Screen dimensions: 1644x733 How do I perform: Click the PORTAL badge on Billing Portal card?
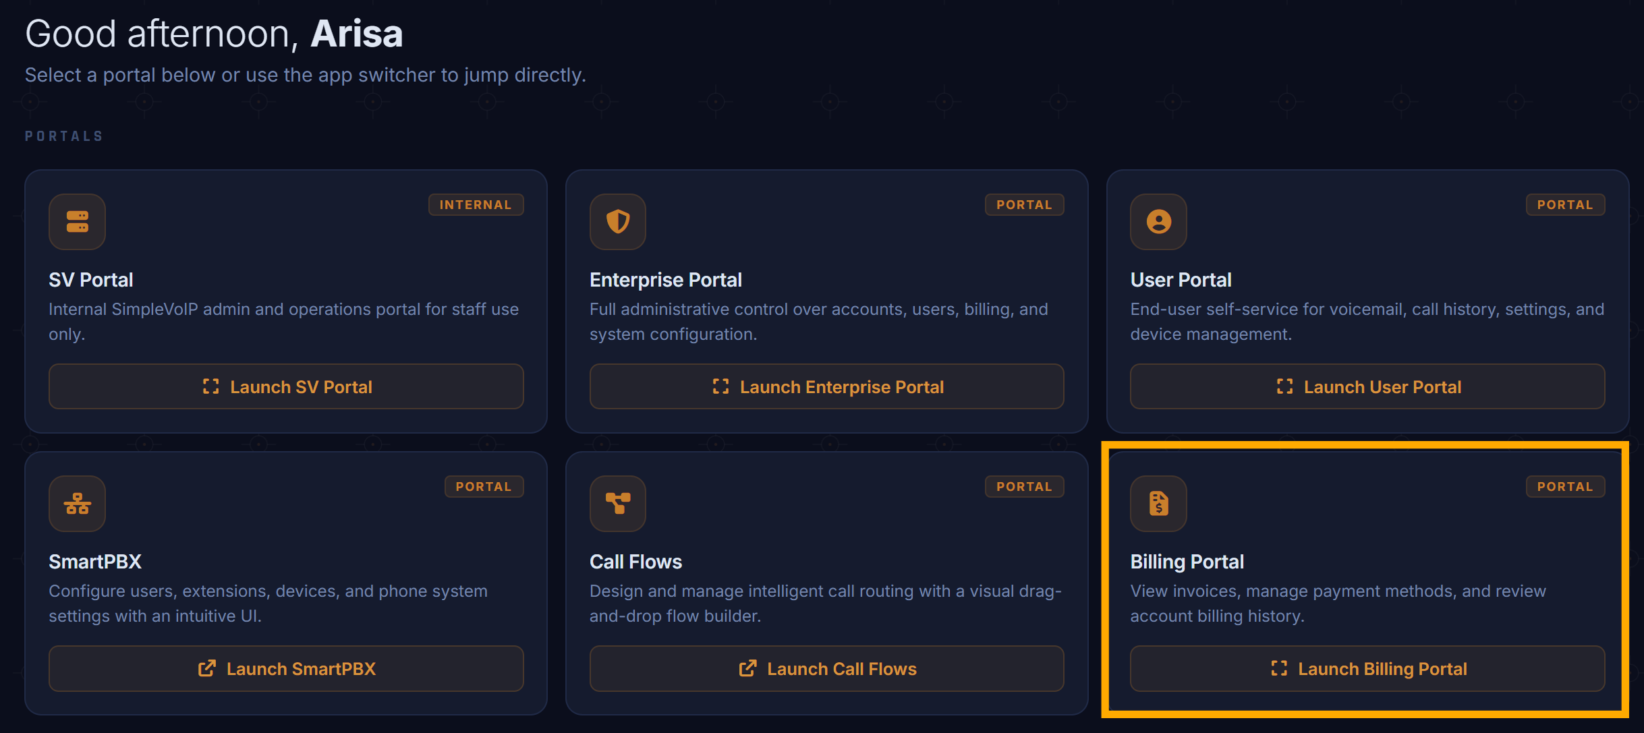click(x=1565, y=487)
